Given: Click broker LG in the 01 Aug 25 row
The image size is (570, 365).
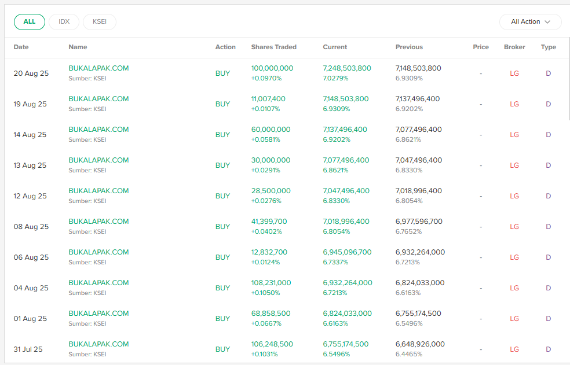Looking at the screenshot, I should point(514,319).
